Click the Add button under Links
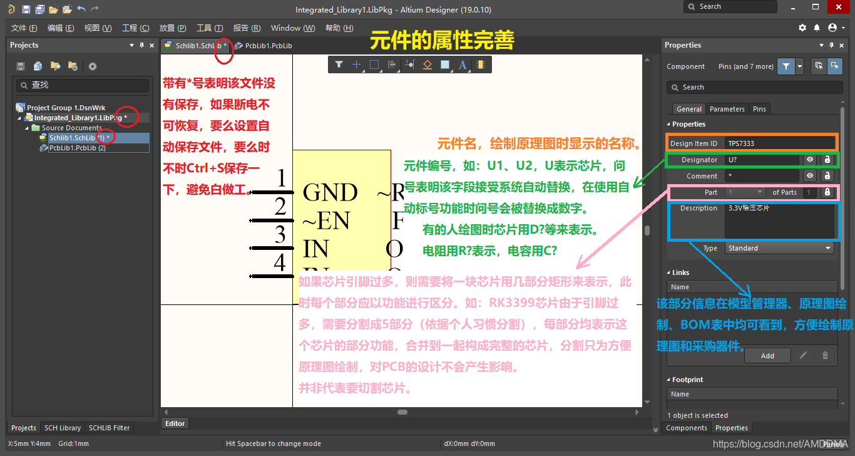855x456 pixels. click(767, 356)
